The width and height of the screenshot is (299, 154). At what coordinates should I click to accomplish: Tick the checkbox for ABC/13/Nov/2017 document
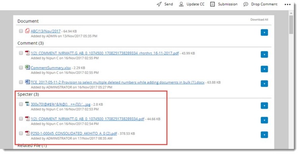(21, 31)
